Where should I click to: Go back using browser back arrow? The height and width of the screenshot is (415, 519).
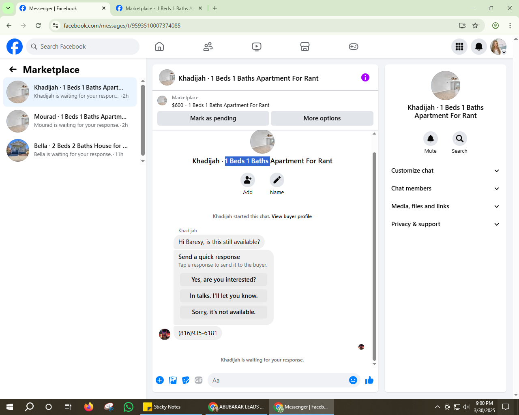[9, 26]
